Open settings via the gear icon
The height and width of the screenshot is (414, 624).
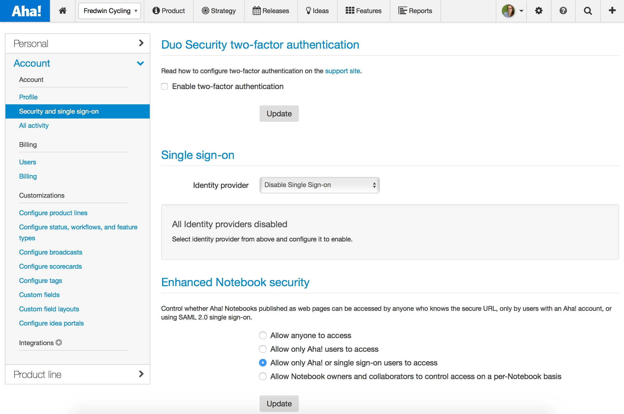[x=538, y=11]
